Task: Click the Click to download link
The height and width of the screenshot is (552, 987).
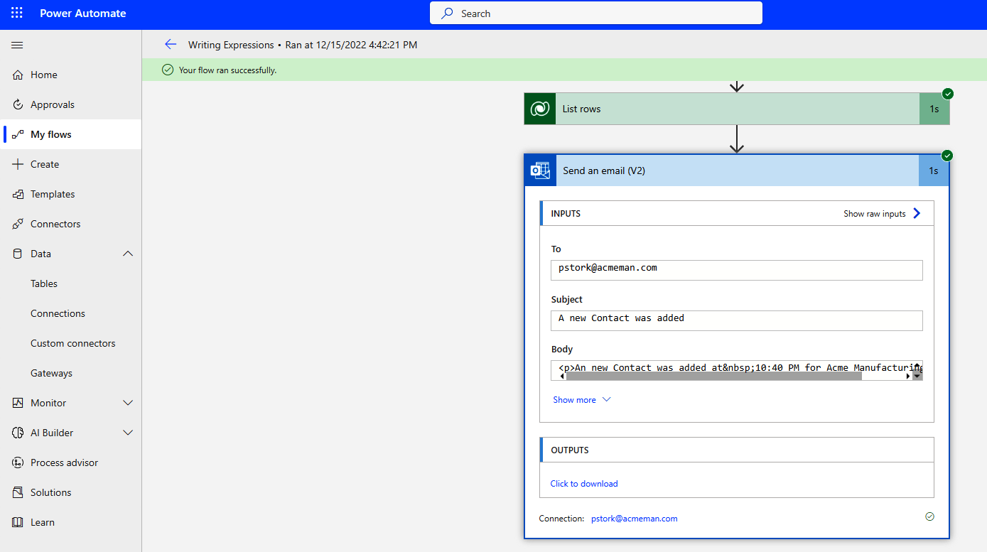Action: coord(584,484)
